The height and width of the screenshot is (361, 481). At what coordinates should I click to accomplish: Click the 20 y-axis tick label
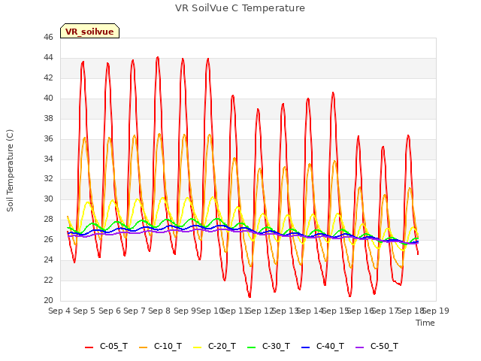(48, 300)
